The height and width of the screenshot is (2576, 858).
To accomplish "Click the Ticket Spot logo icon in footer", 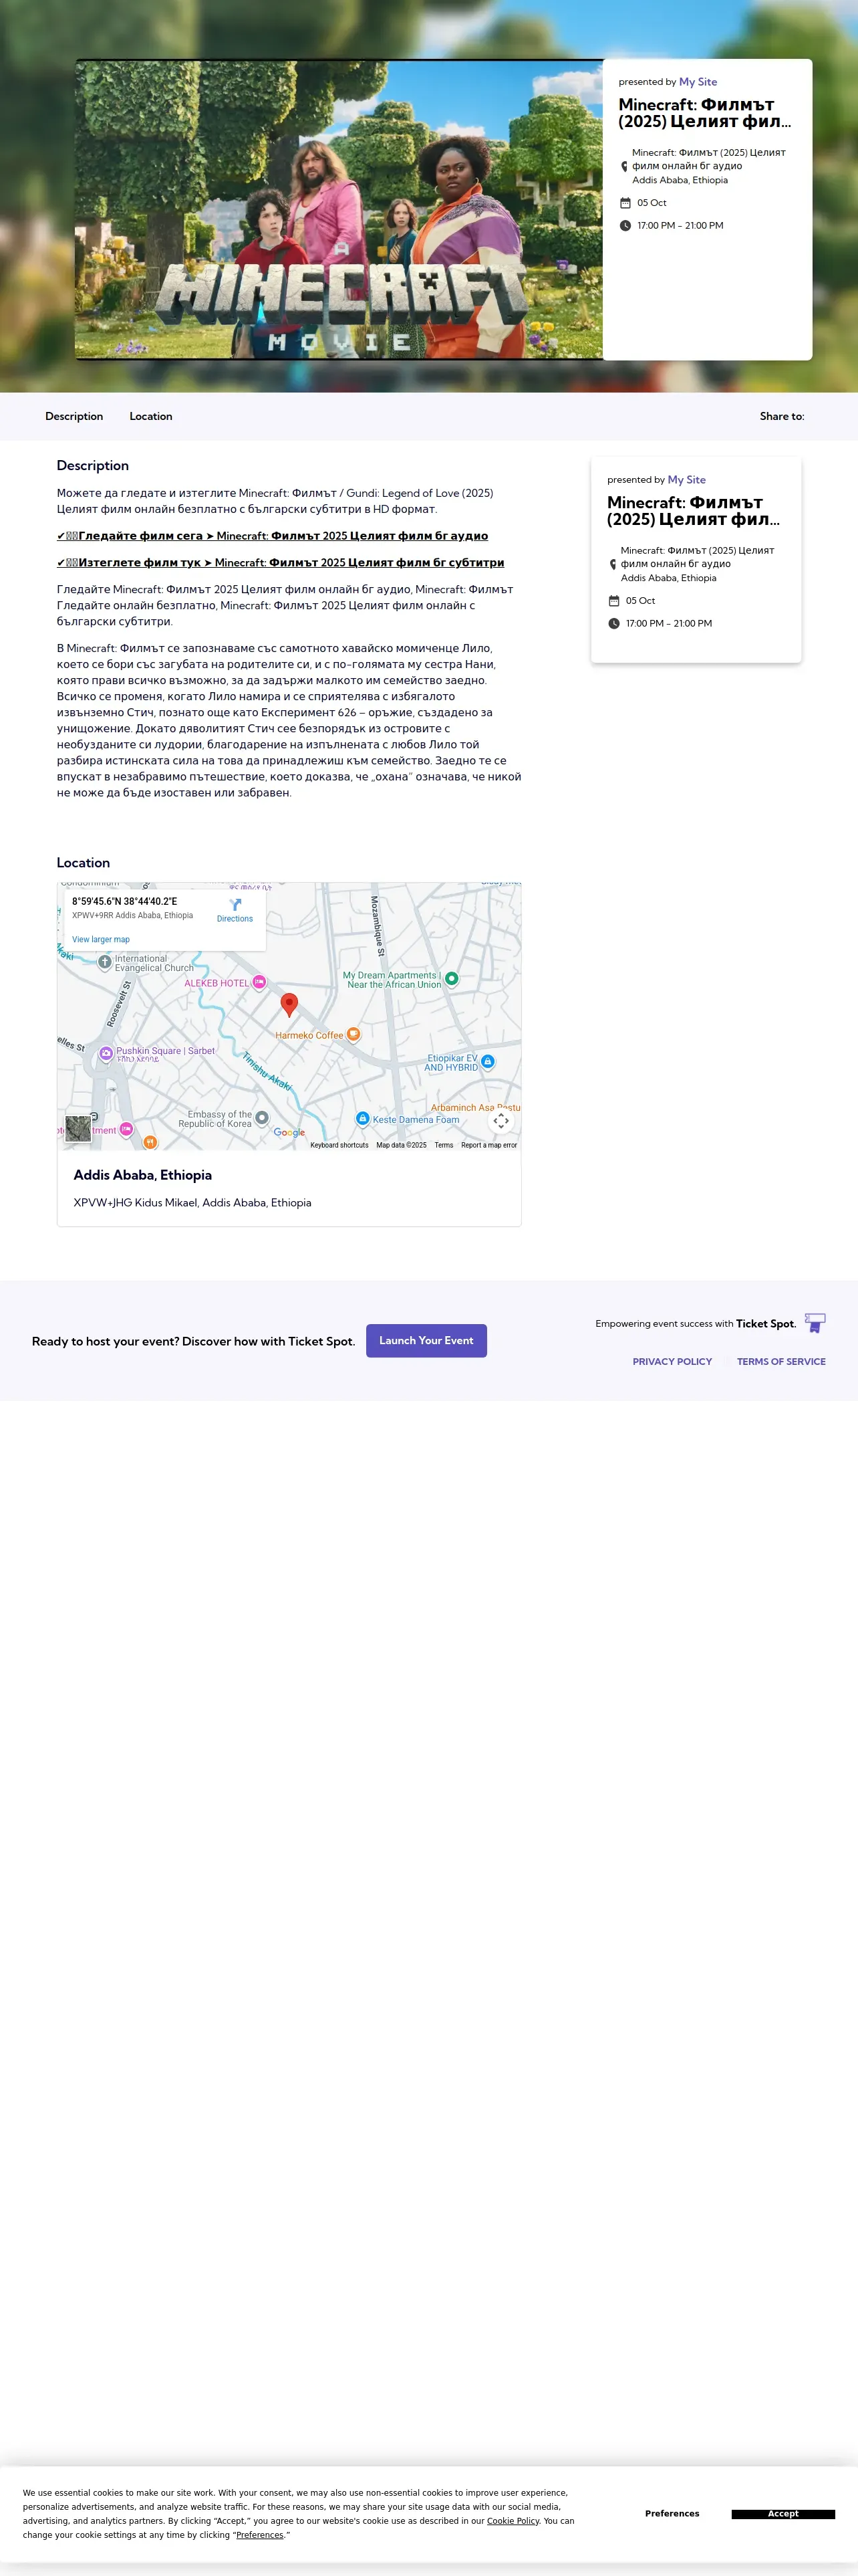I will pos(815,1323).
